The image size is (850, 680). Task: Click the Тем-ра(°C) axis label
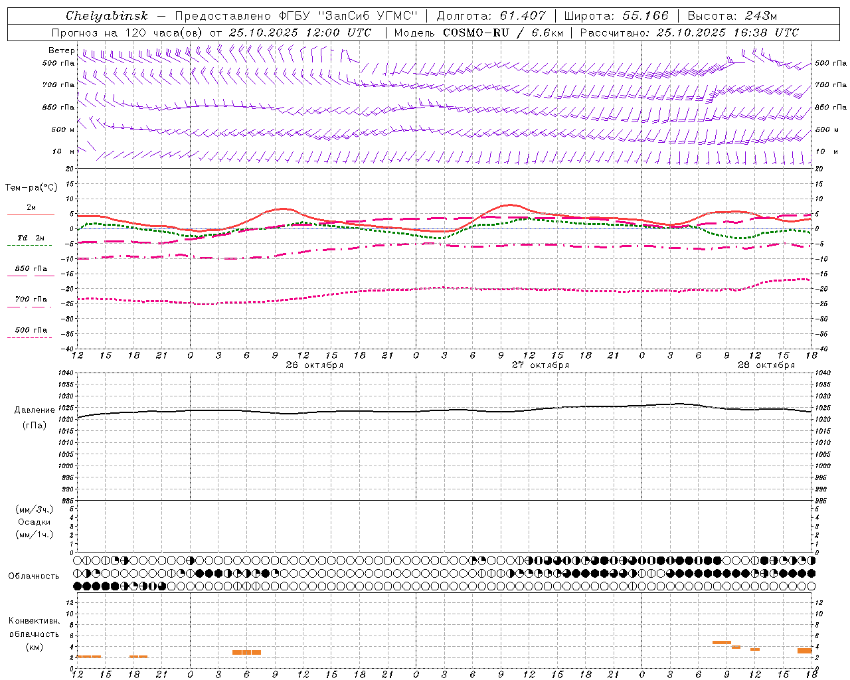pos(31,188)
